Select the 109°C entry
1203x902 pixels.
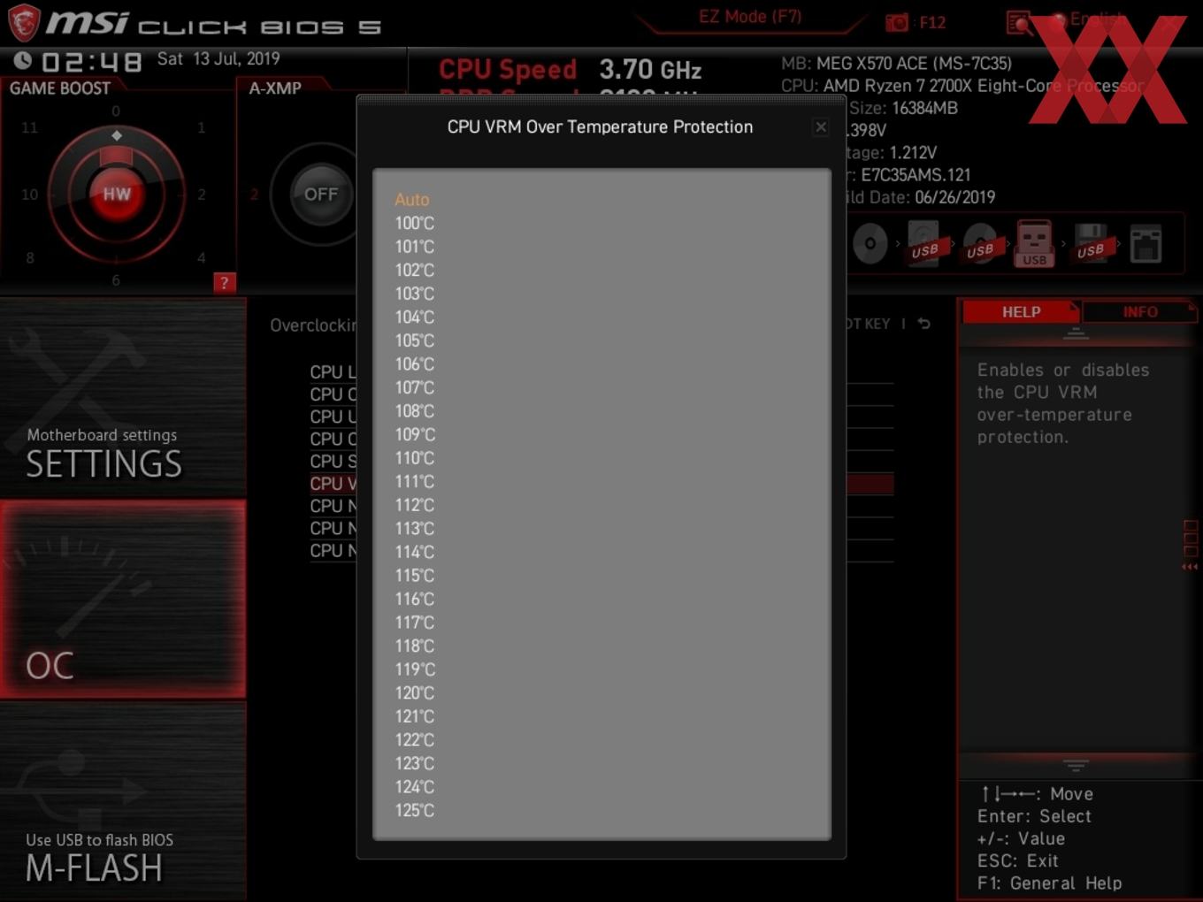(415, 434)
